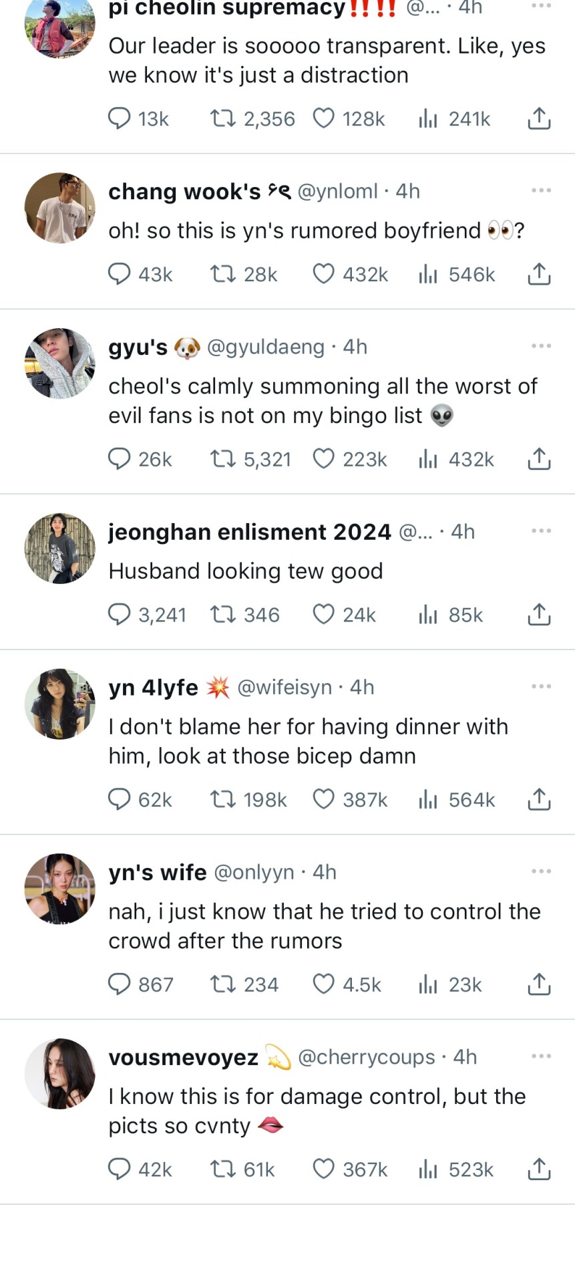575x1283 pixels.
Task: Share the @onlyyn crowd control tweet
Action: tap(539, 984)
